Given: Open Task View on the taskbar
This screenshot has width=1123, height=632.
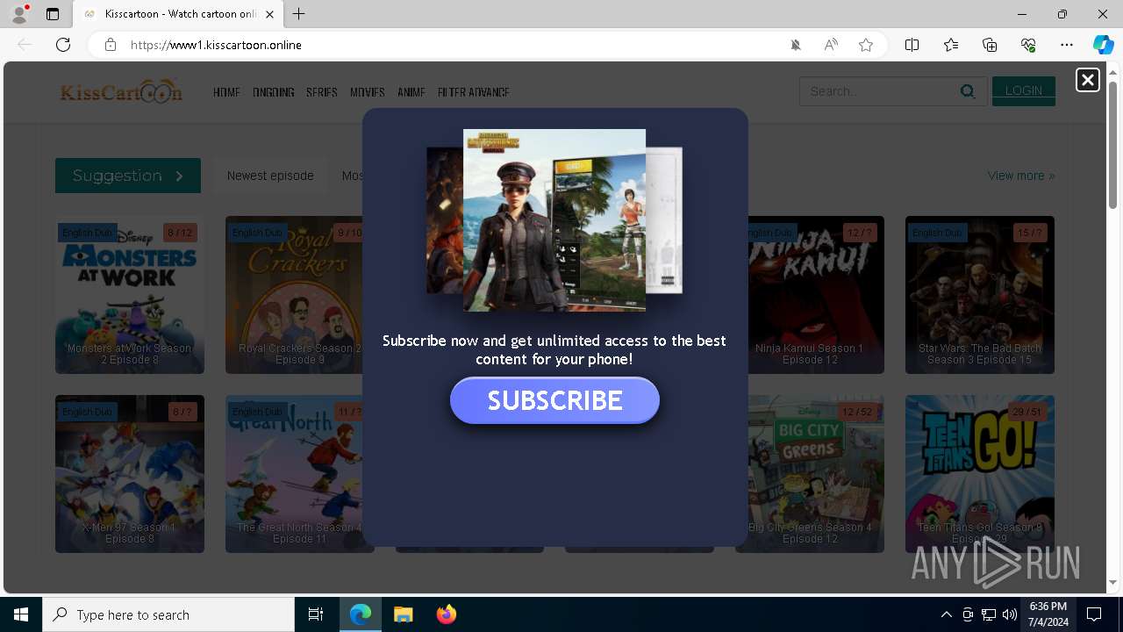Looking at the screenshot, I should (x=316, y=614).
